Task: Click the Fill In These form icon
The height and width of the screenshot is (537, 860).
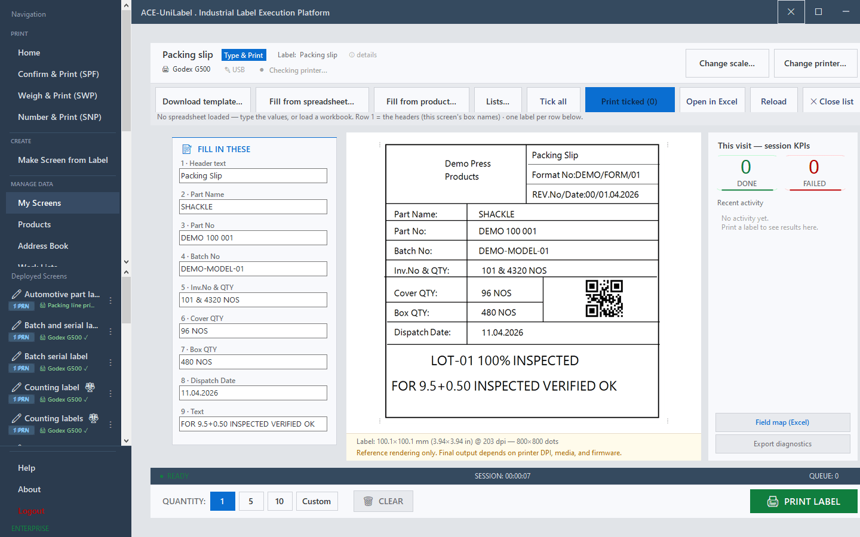Action: tap(187, 149)
